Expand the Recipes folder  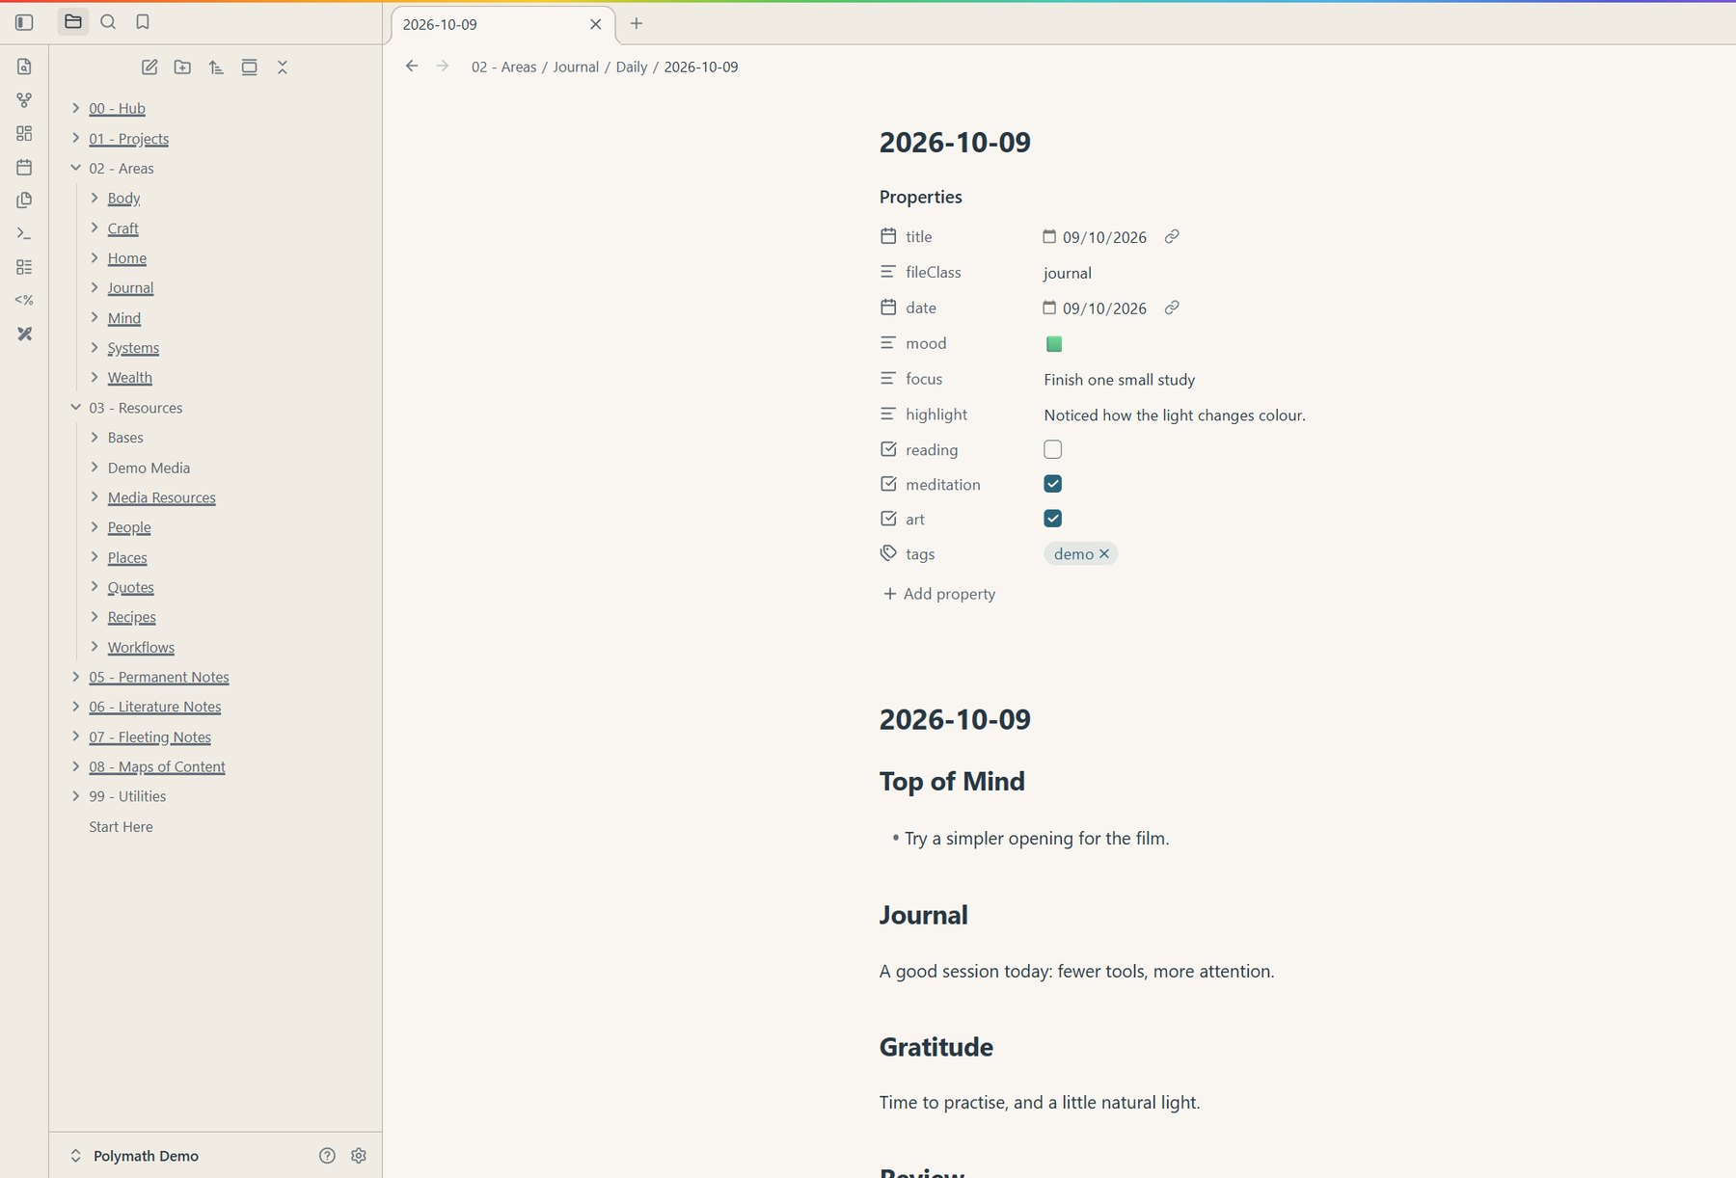95,617
